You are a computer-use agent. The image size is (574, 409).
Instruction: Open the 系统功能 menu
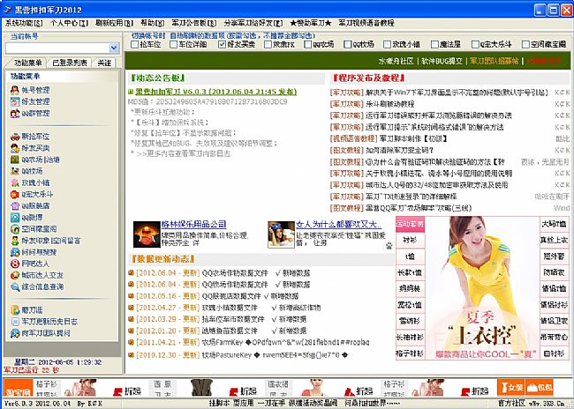coord(24,23)
